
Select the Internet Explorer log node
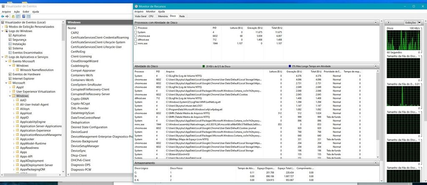coord(23,78)
